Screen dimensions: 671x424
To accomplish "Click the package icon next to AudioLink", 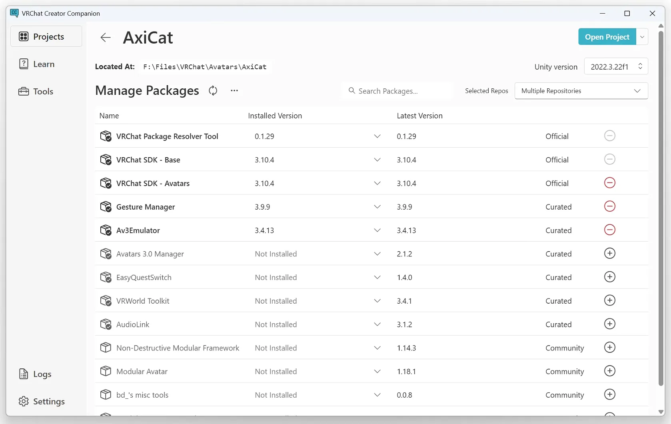I will [x=106, y=324].
